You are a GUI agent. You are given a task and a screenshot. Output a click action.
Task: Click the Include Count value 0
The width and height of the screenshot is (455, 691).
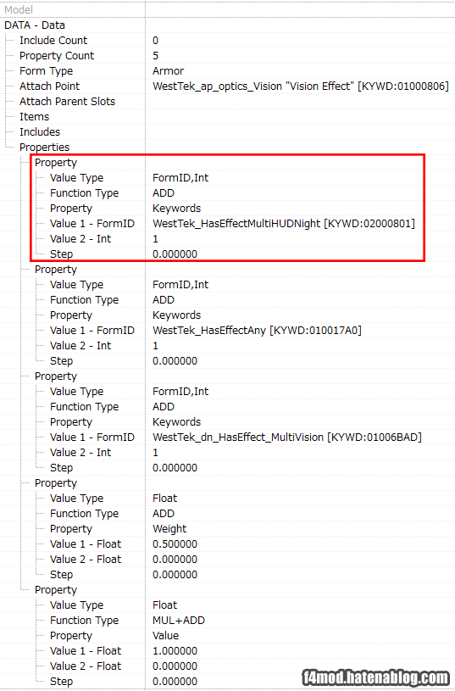[x=156, y=41]
